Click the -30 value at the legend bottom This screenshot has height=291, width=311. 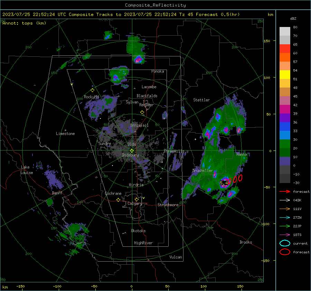(x=296, y=183)
